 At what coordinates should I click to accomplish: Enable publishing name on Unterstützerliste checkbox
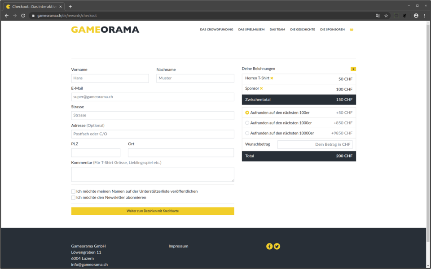click(x=73, y=191)
